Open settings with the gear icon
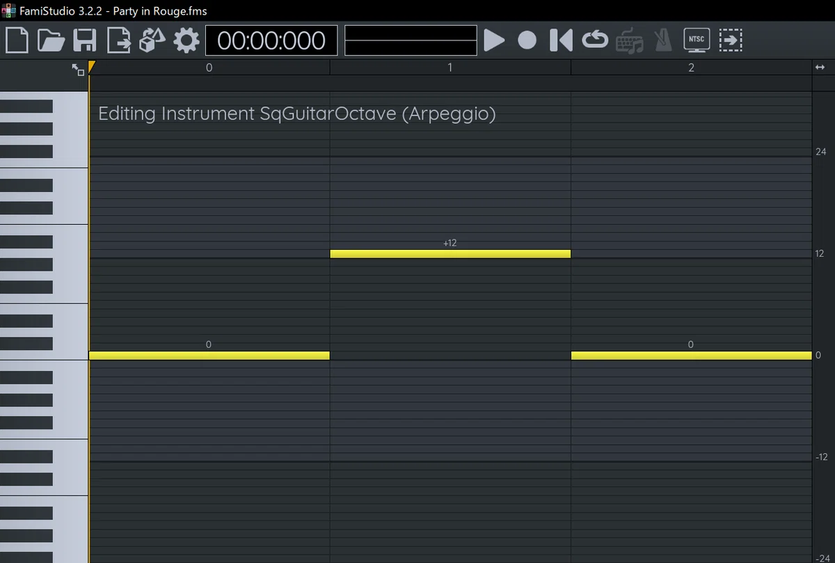The image size is (835, 563). (x=186, y=40)
